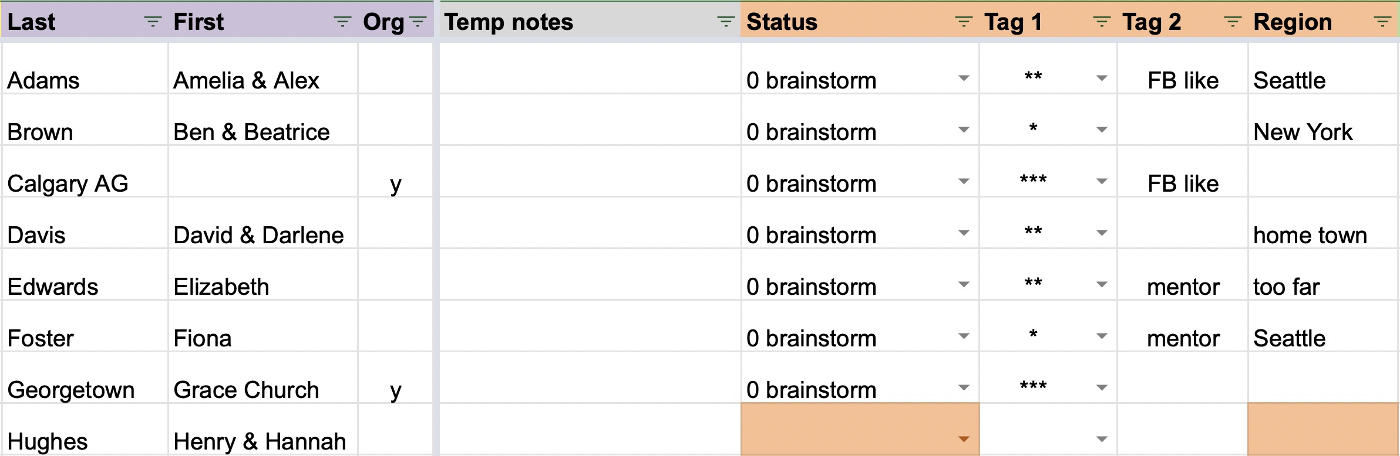The image size is (1400, 456).
Task: Open the filter icon on the Tag 2 column
Action: [x=1232, y=22]
